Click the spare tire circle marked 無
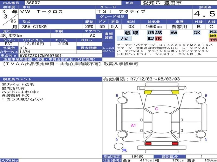The image size is (217, 162). pyautogui.click(x=119, y=146)
